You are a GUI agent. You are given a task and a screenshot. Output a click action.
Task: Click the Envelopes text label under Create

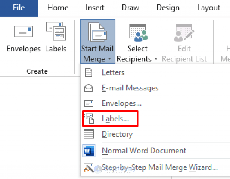[24, 49]
